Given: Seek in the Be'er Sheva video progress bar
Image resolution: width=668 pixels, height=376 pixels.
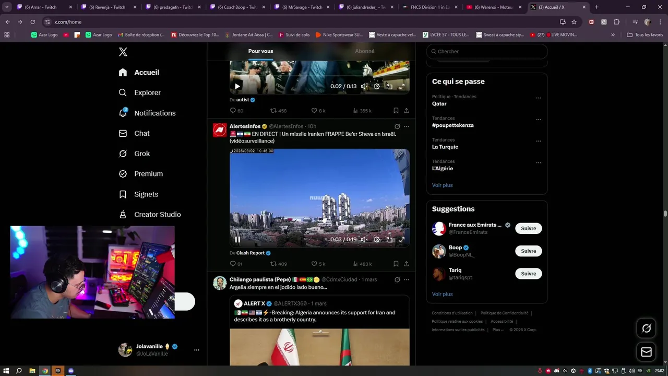Looking at the screenshot, I should 319,230.
